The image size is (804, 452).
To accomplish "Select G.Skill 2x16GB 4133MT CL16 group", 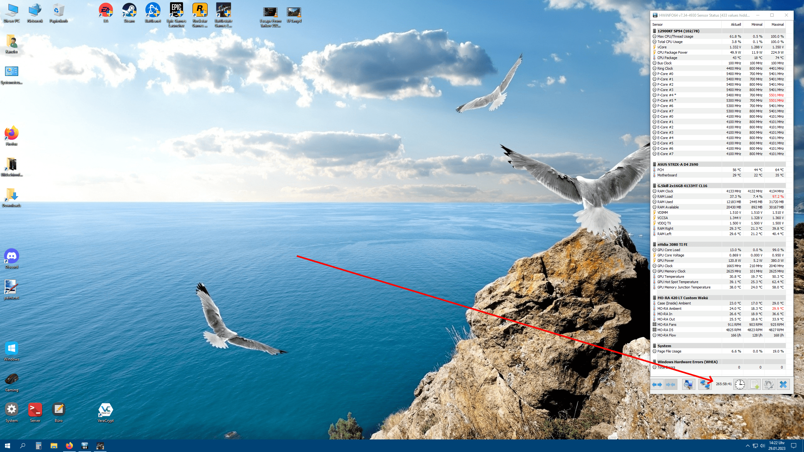I will [718, 186].
